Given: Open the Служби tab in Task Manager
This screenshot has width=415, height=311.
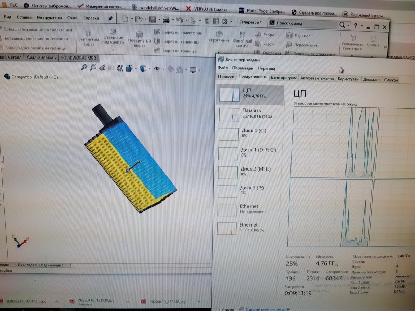Looking at the screenshot, I should click(391, 80).
